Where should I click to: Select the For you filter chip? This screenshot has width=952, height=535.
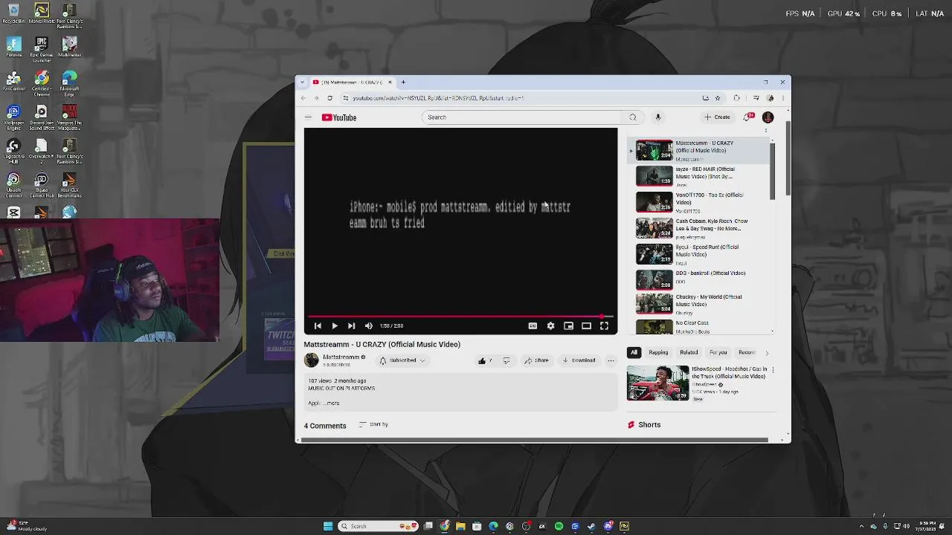click(x=718, y=352)
